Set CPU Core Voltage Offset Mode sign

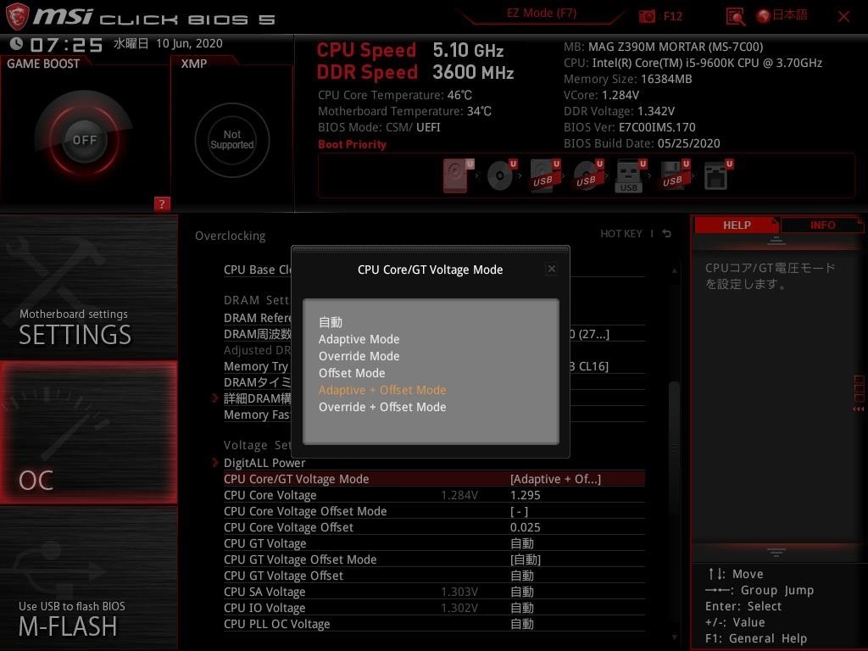(x=520, y=511)
